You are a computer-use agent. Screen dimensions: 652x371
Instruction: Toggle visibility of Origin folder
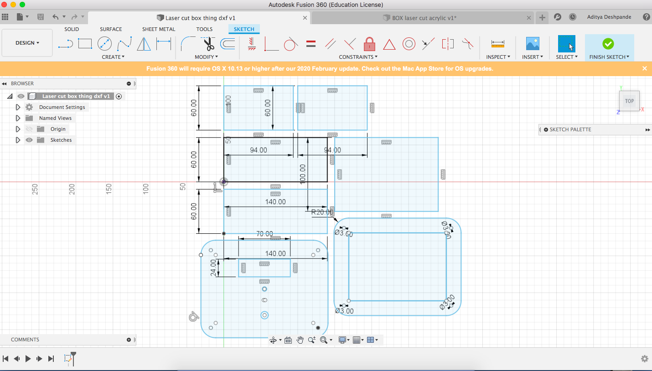click(x=29, y=129)
